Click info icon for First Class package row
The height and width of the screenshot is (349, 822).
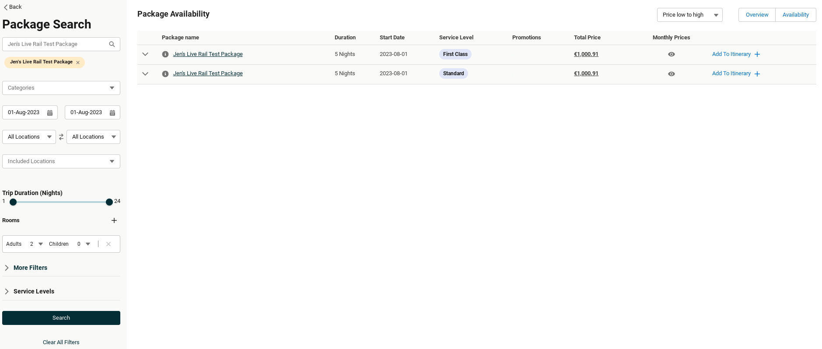tap(165, 54)
